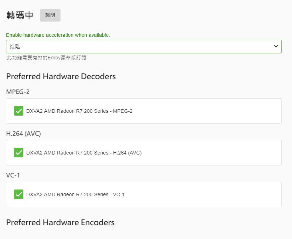Click the MPEG-2 section heading
Viewport: 292px width, 239px height.
[18, 92]
